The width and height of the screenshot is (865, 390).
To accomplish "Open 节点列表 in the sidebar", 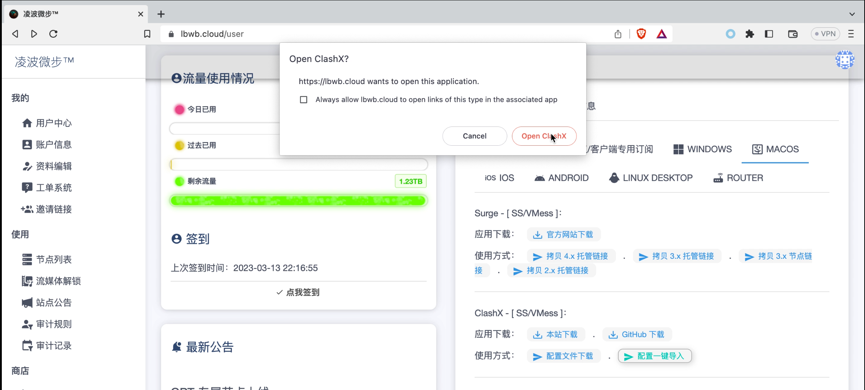I will [x=54, y=260].
